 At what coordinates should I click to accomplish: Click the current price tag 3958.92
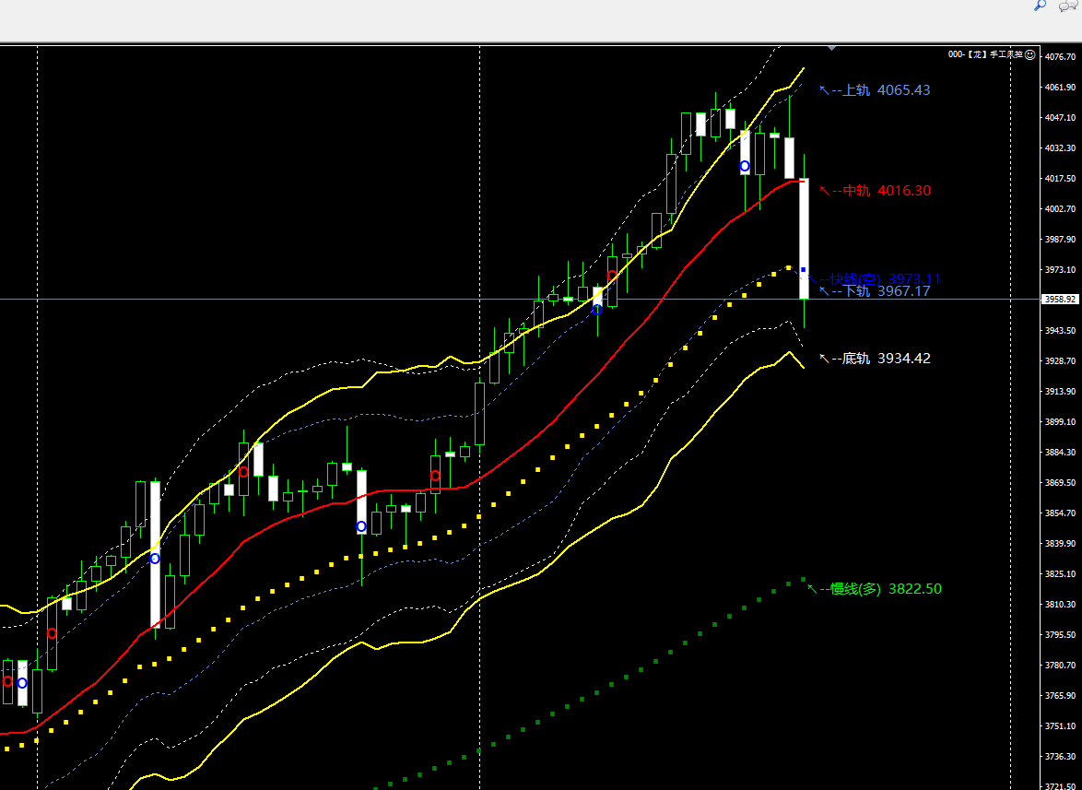1061,300
